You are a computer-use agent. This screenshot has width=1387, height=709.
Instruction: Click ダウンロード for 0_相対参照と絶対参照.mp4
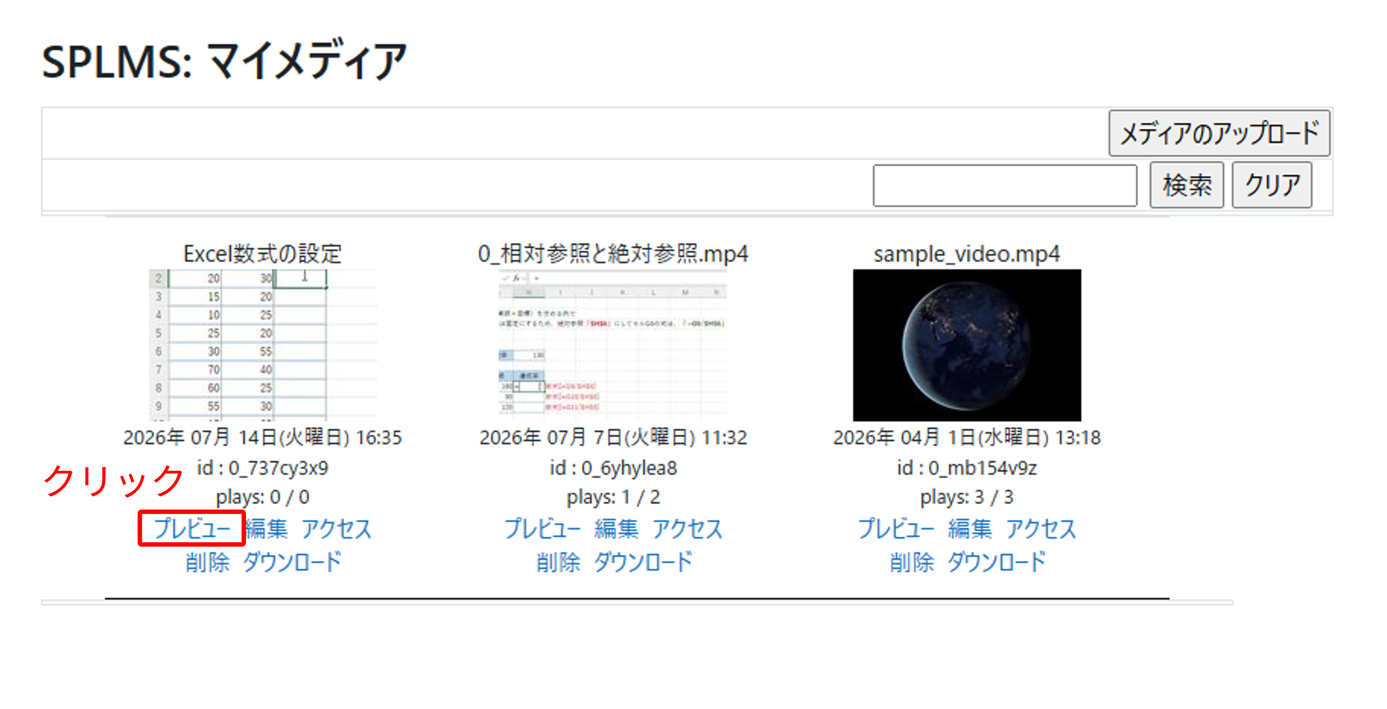click(643, 562)
